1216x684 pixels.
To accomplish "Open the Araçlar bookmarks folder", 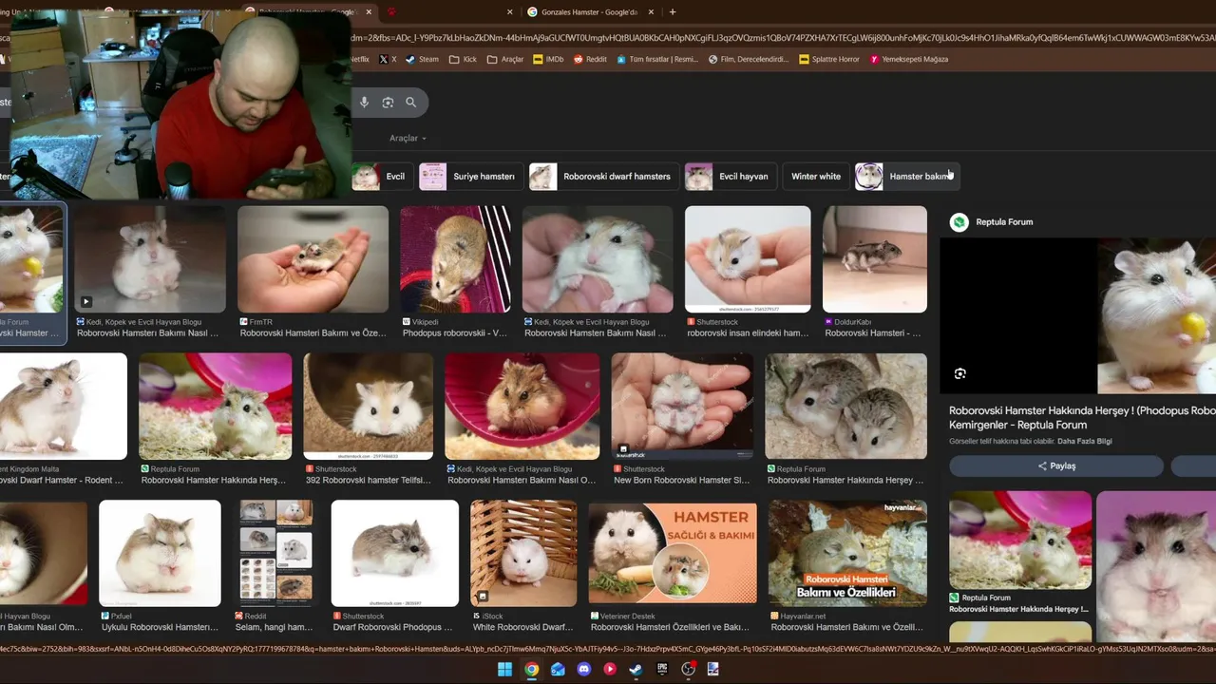I will tap(505, 59).
